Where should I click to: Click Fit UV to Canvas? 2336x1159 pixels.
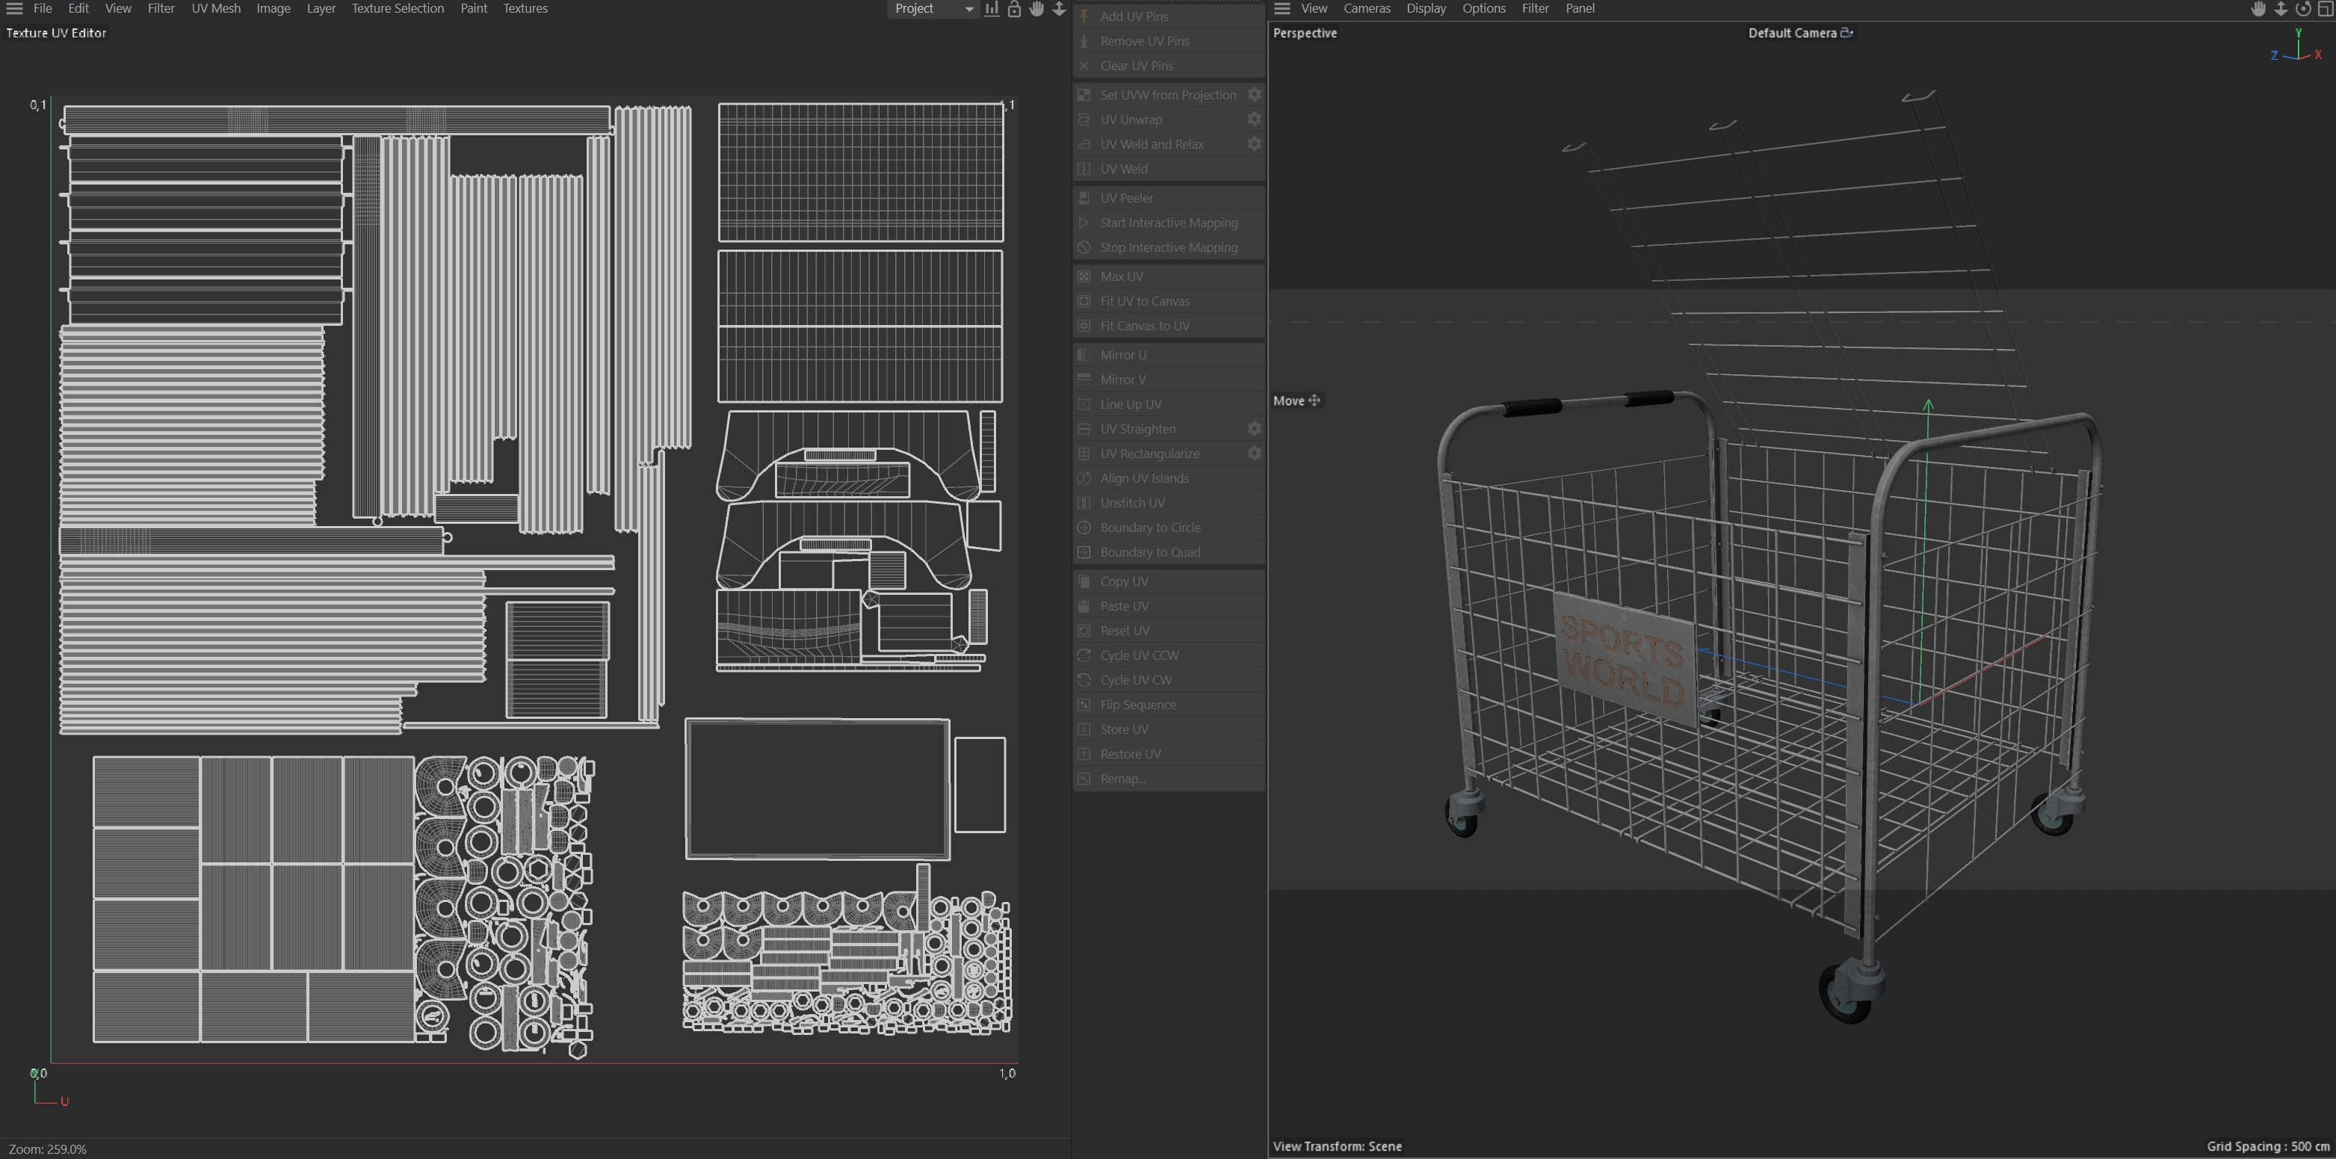(x=1144, y=301)
